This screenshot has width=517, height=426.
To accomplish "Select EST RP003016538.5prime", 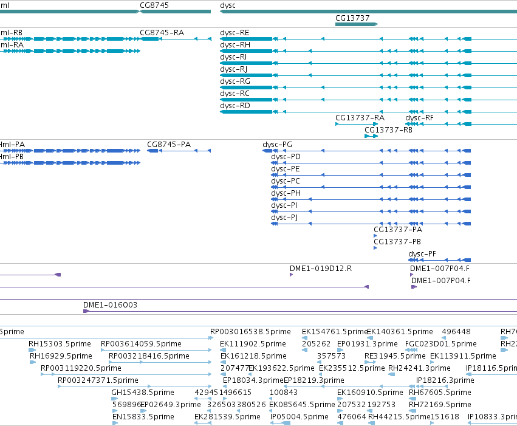I will click(x=250, y=332).
